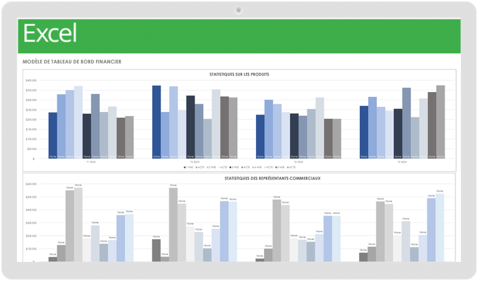Click the T4 2024 category label
Image resolution: width=478 pixels, height=281 pixels.
[x=402, y=162]
